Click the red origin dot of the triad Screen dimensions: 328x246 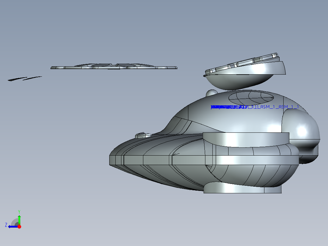coord(19,227)
